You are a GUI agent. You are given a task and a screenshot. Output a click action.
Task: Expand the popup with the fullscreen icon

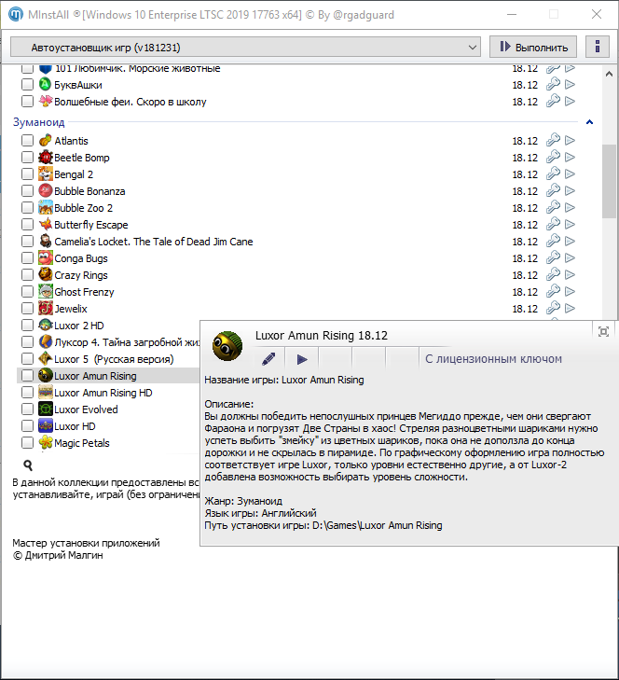pyautogui.click(x=603, y=332)
